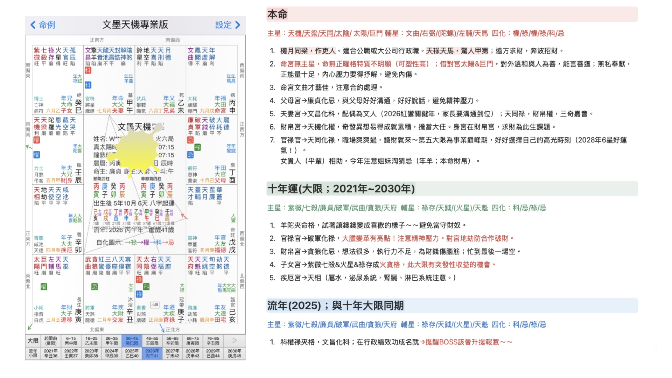This screenshot has width=672, height=378.
Task: Click the blue 權 badge in 壬辰 palace
Action: [x=37, y=155]
